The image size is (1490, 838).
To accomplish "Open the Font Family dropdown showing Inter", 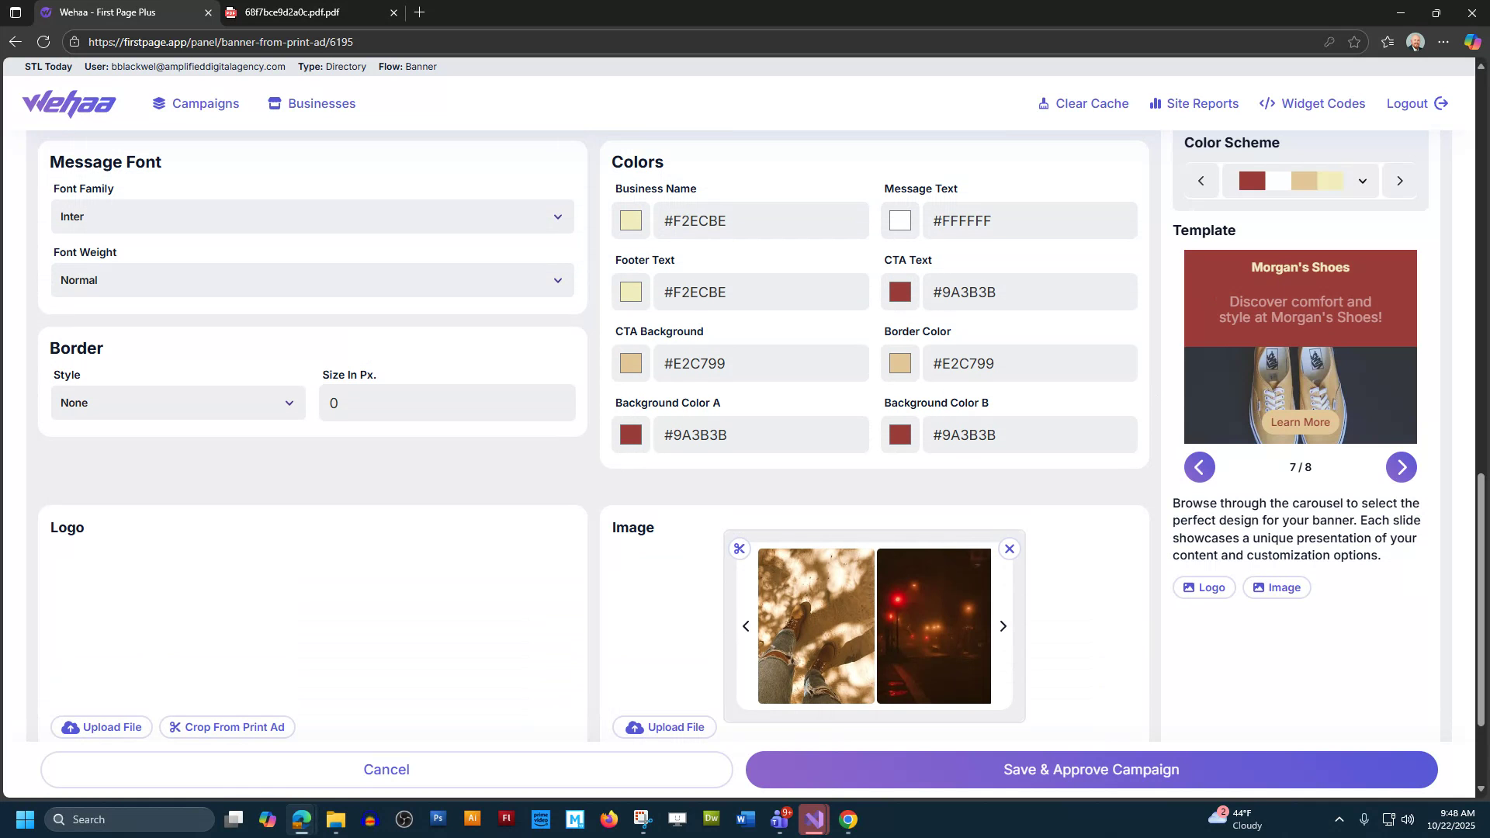I will point(312,216).
